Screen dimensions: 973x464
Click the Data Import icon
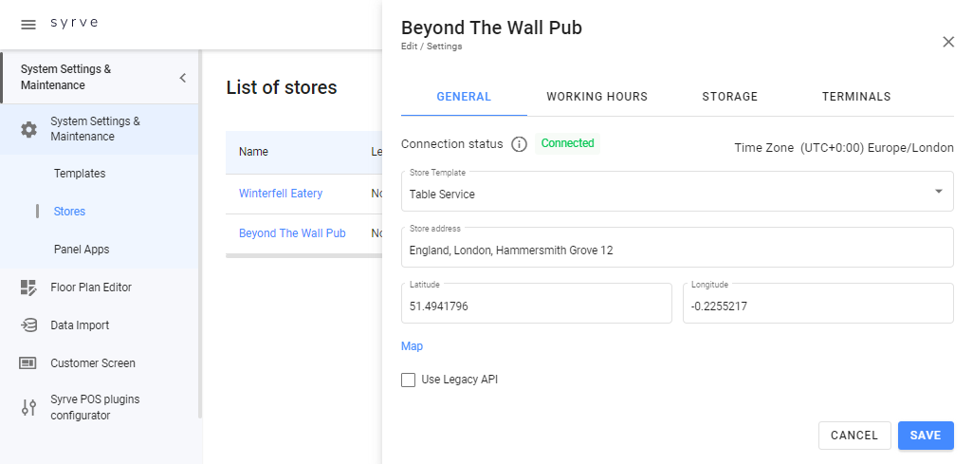(28, 325)
